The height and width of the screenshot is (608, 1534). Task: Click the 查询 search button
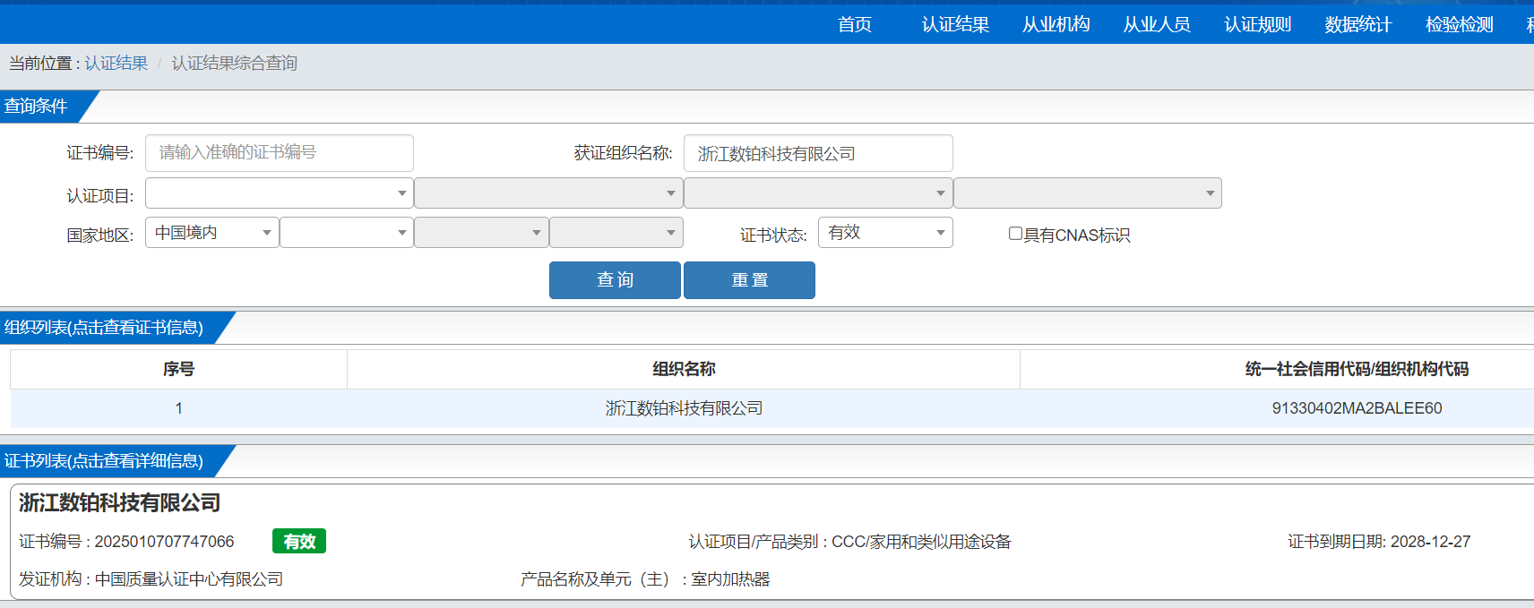[615, 280]
